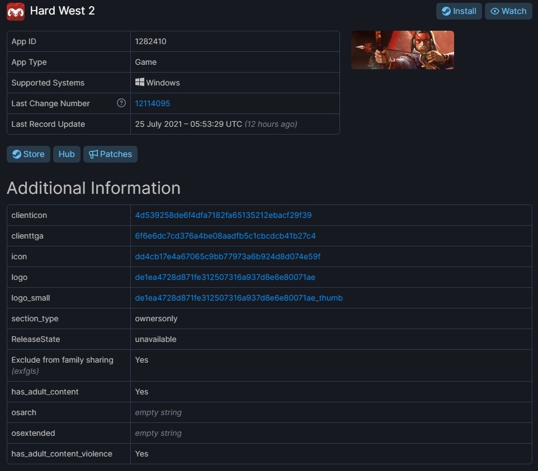The width and height of the screenshot is (538, 471).
Task: Click the ReleaseState label
Action: pyautogui.click(x=35, y=339)
